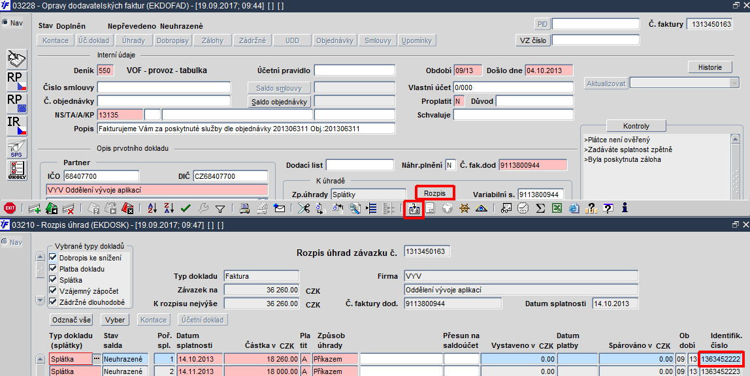Click the green checkmark toolbar icon

(x=186, y=208)
